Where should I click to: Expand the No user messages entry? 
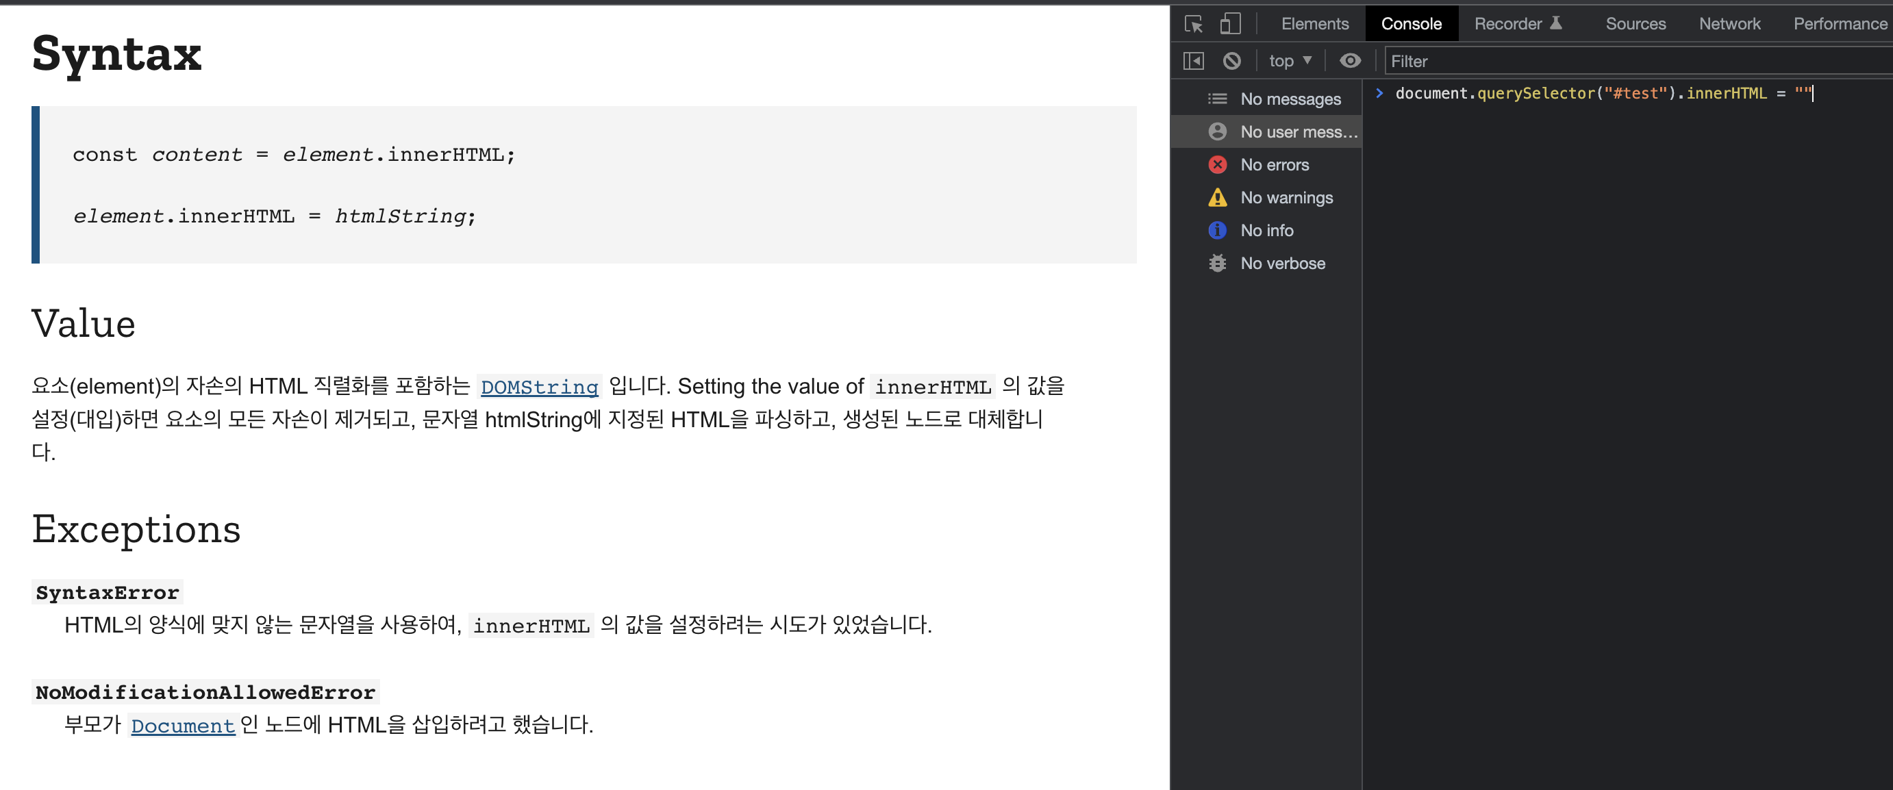coord(1298,132)
